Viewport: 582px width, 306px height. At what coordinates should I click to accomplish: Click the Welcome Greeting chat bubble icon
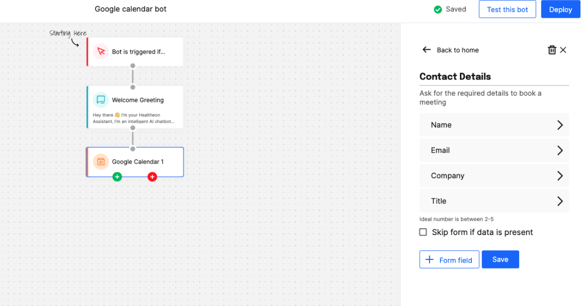click(x=101, y=100)
